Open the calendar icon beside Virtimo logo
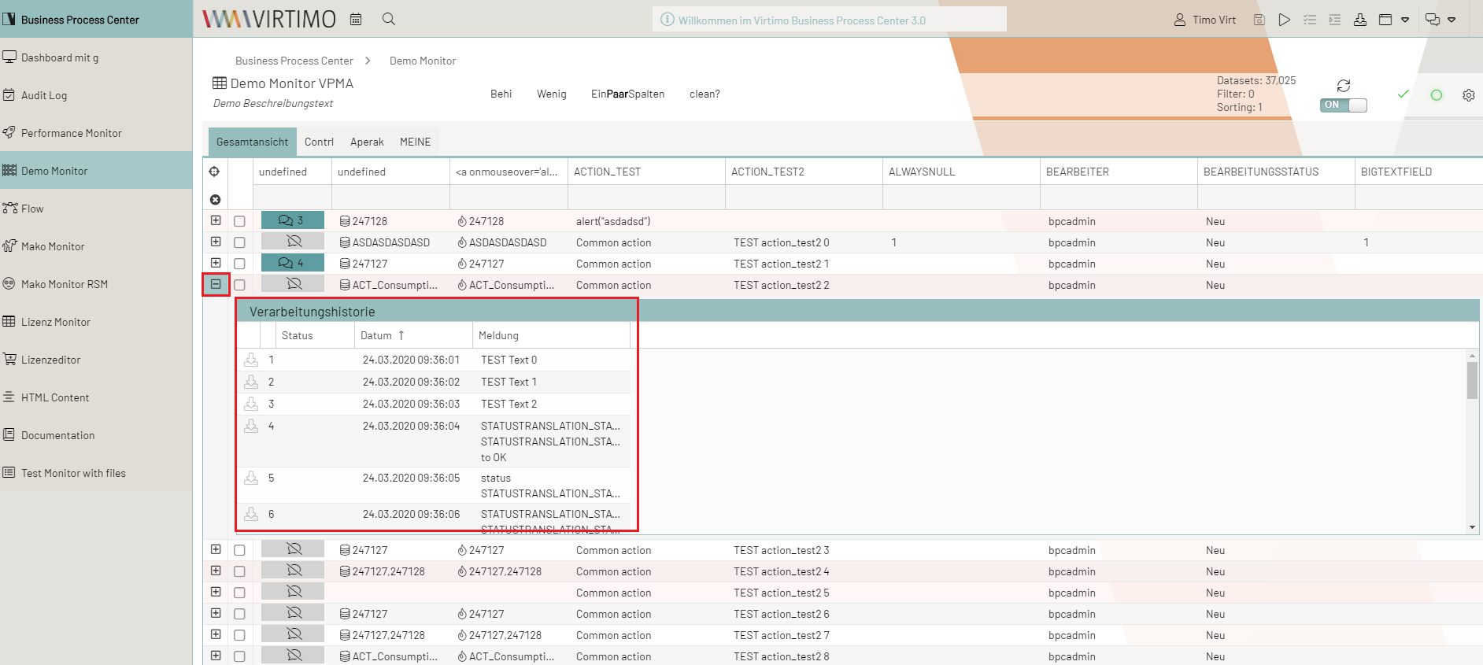This screenshot has width=1483, height=665. [356, 19]
